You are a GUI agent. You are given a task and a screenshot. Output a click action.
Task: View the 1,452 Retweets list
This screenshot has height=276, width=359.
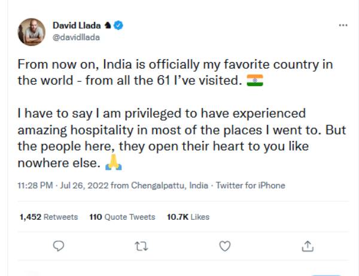point(48,217)
